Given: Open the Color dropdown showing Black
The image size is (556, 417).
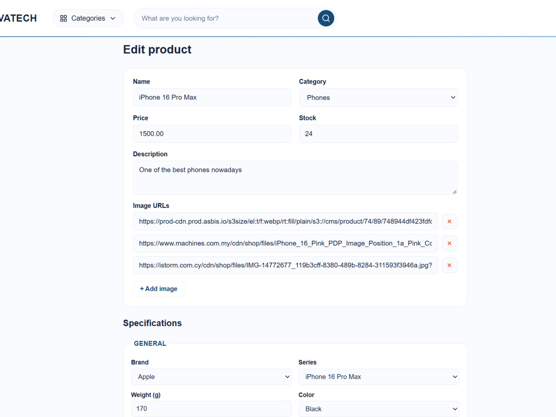Looking at the screenshot, I should click(379, 409).
